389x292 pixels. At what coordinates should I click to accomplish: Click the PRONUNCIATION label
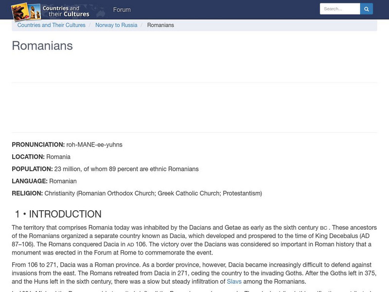(38, 145)
